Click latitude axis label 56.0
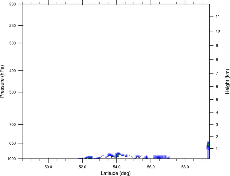The height and width of the screenshot is (176, 230). point(151,167)
